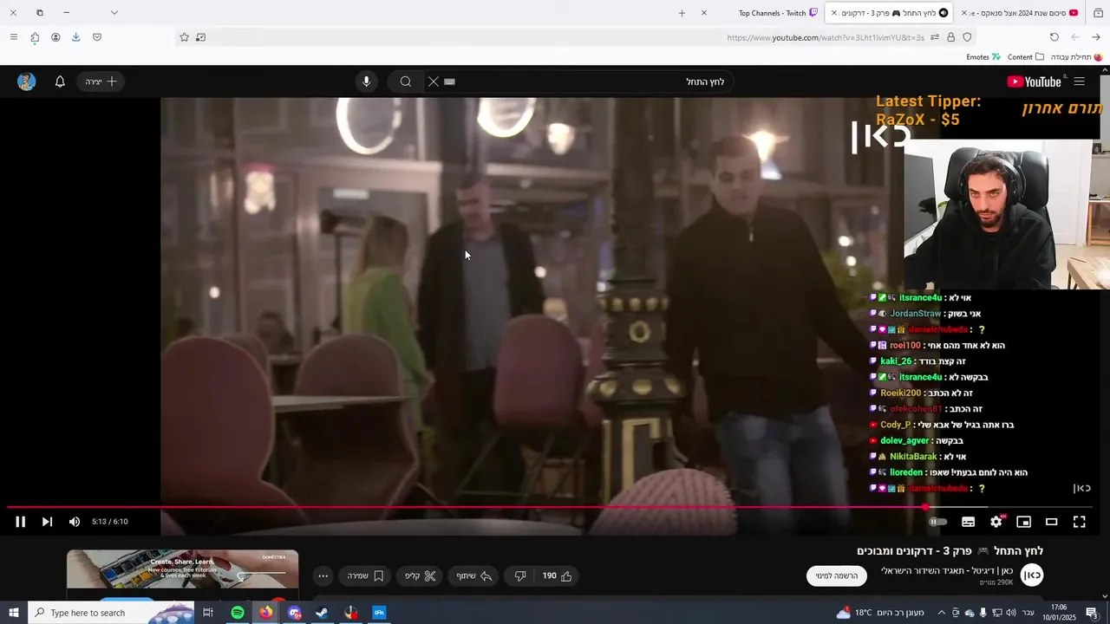Screen dimensions: 1110x624
Task: Go back using right-pointing arrow
Action: (1096, 37)
